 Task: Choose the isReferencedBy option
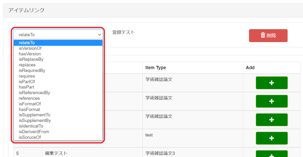pos(34,93)
